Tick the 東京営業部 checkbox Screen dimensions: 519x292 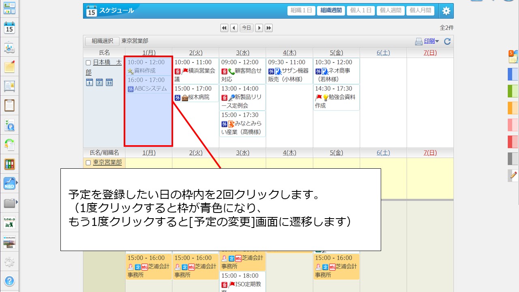88,163
